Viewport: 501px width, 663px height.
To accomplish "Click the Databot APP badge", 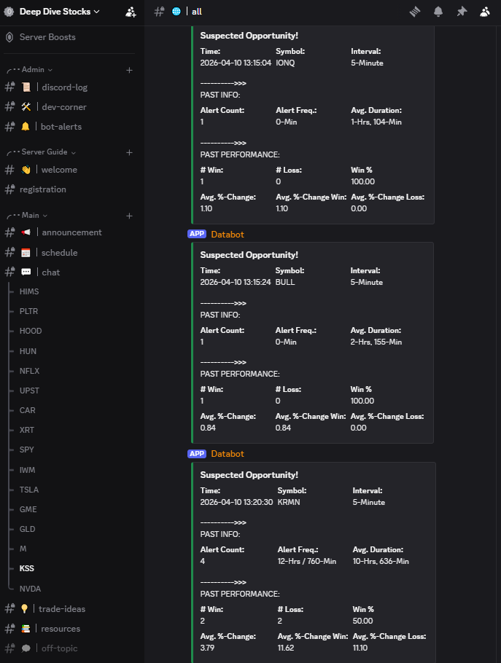I will click(x=197, y=234).
